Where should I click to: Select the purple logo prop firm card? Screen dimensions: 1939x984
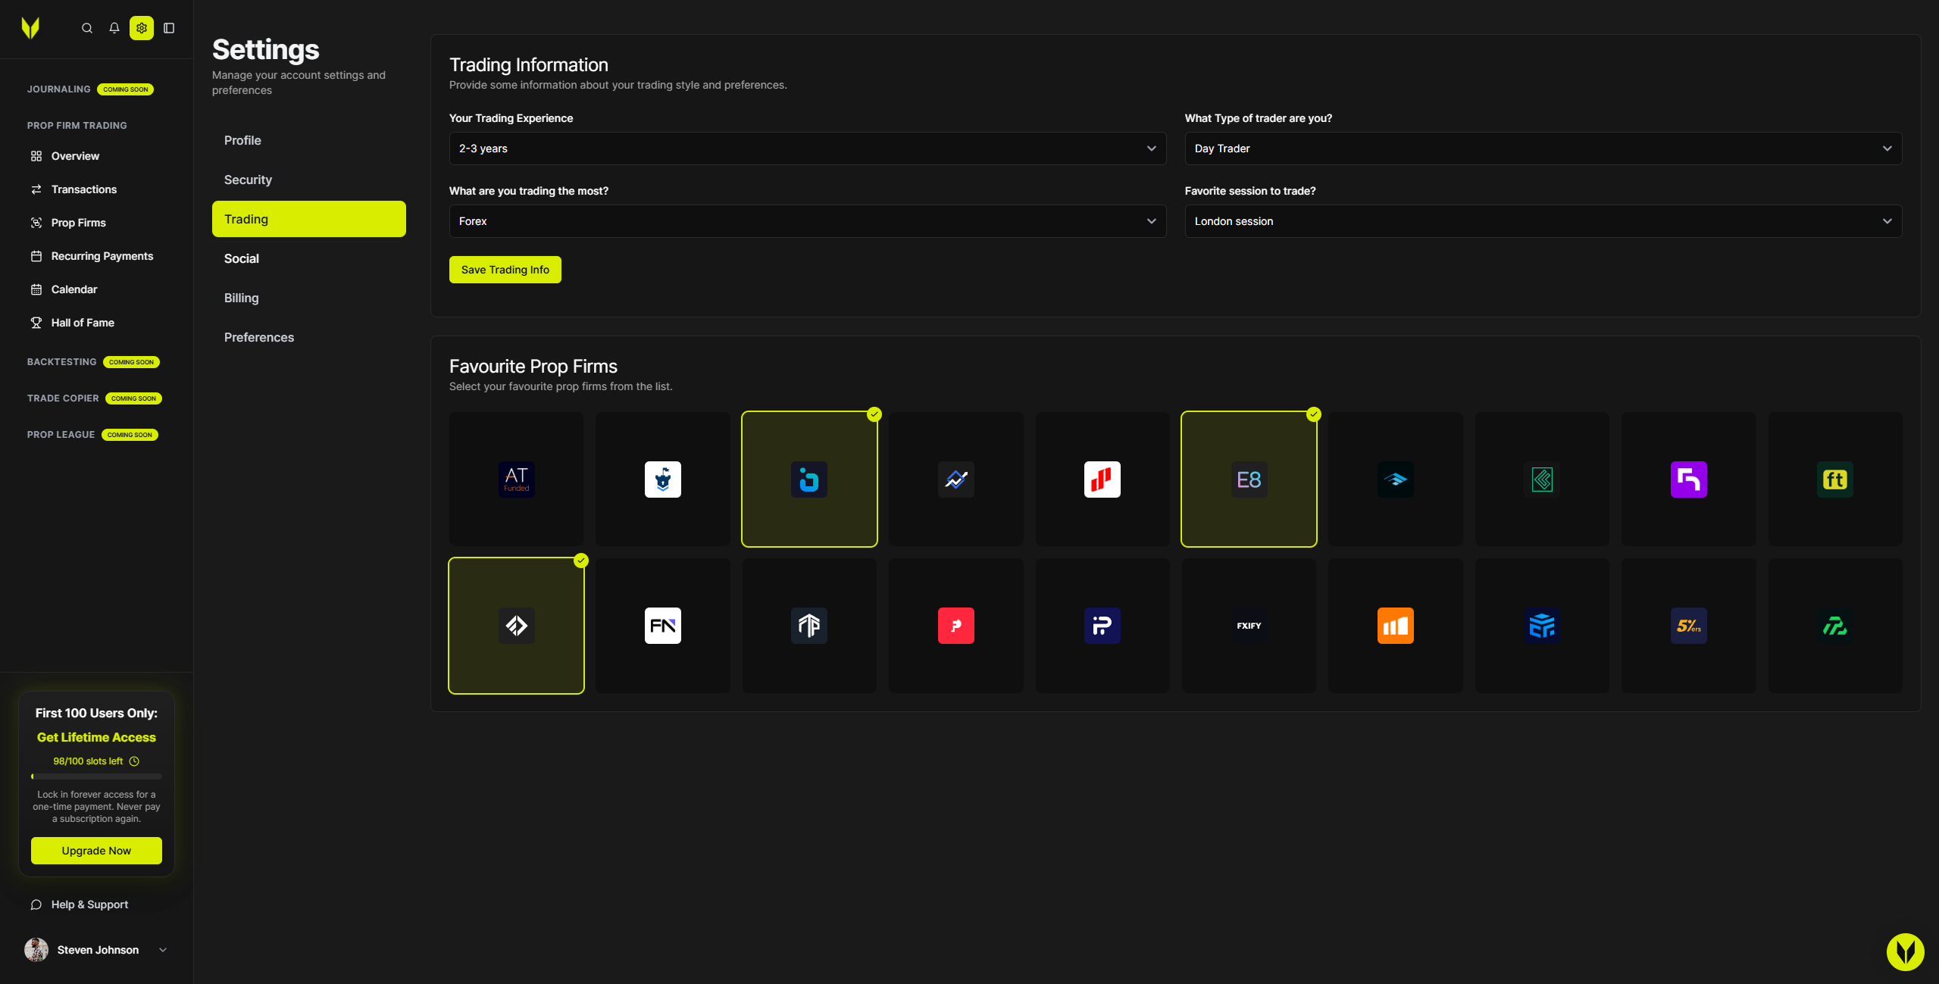click(1689, 480)
